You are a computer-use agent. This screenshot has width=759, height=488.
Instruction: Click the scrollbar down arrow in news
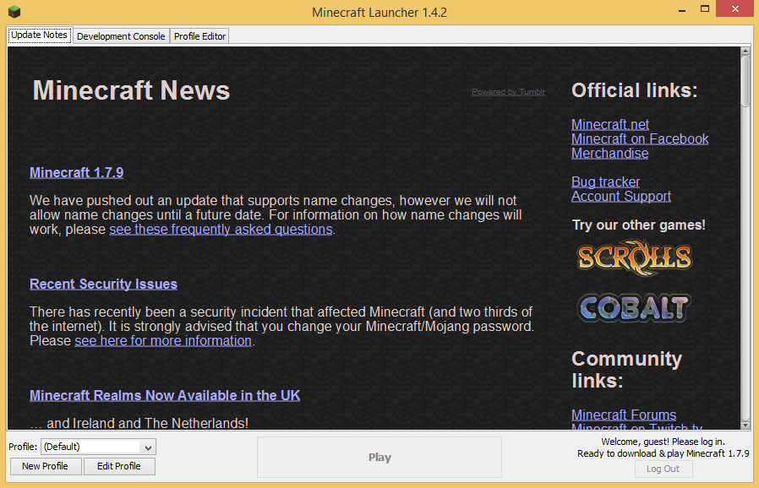click(x=745, y=423)
